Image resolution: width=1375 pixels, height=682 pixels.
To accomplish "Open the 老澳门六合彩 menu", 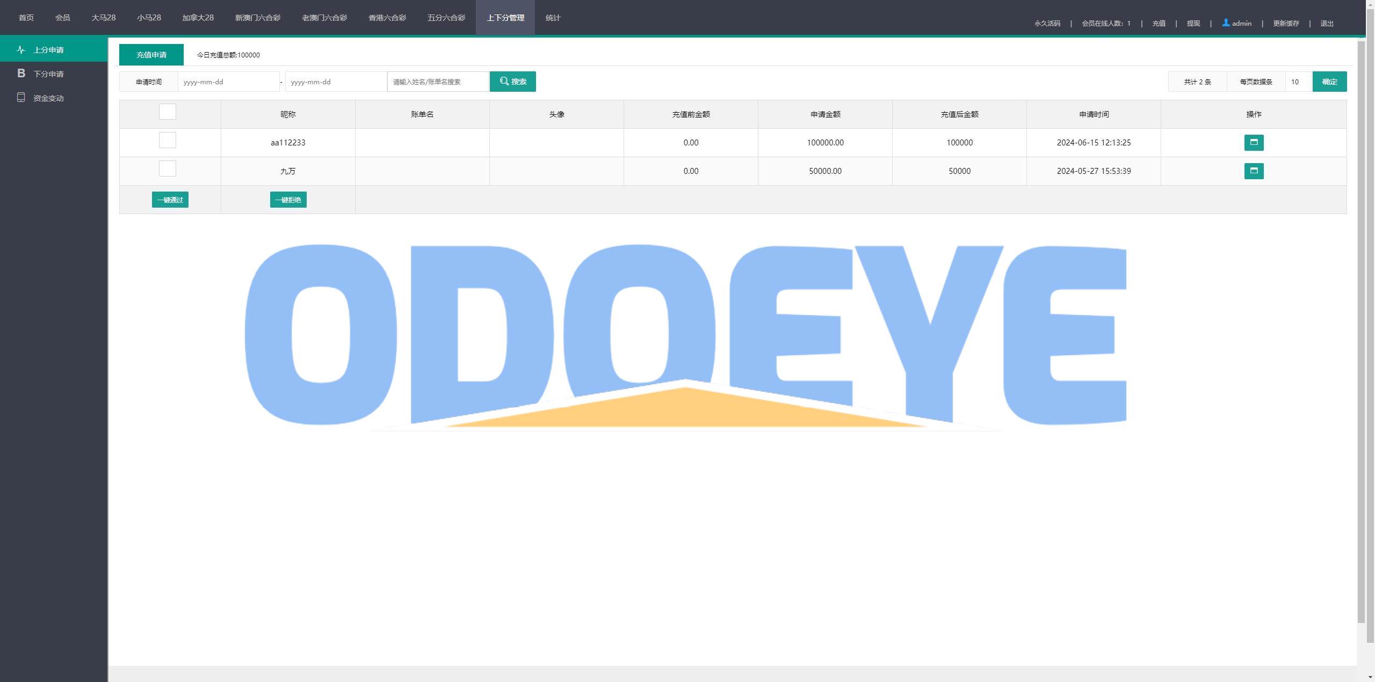I will tap(324, 18).
